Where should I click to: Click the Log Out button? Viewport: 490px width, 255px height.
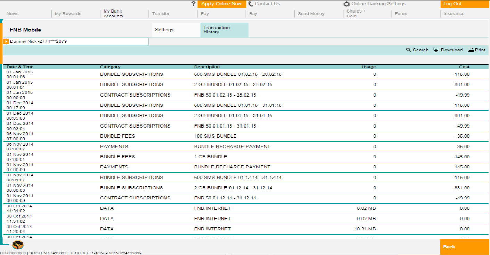coord(452,4)
